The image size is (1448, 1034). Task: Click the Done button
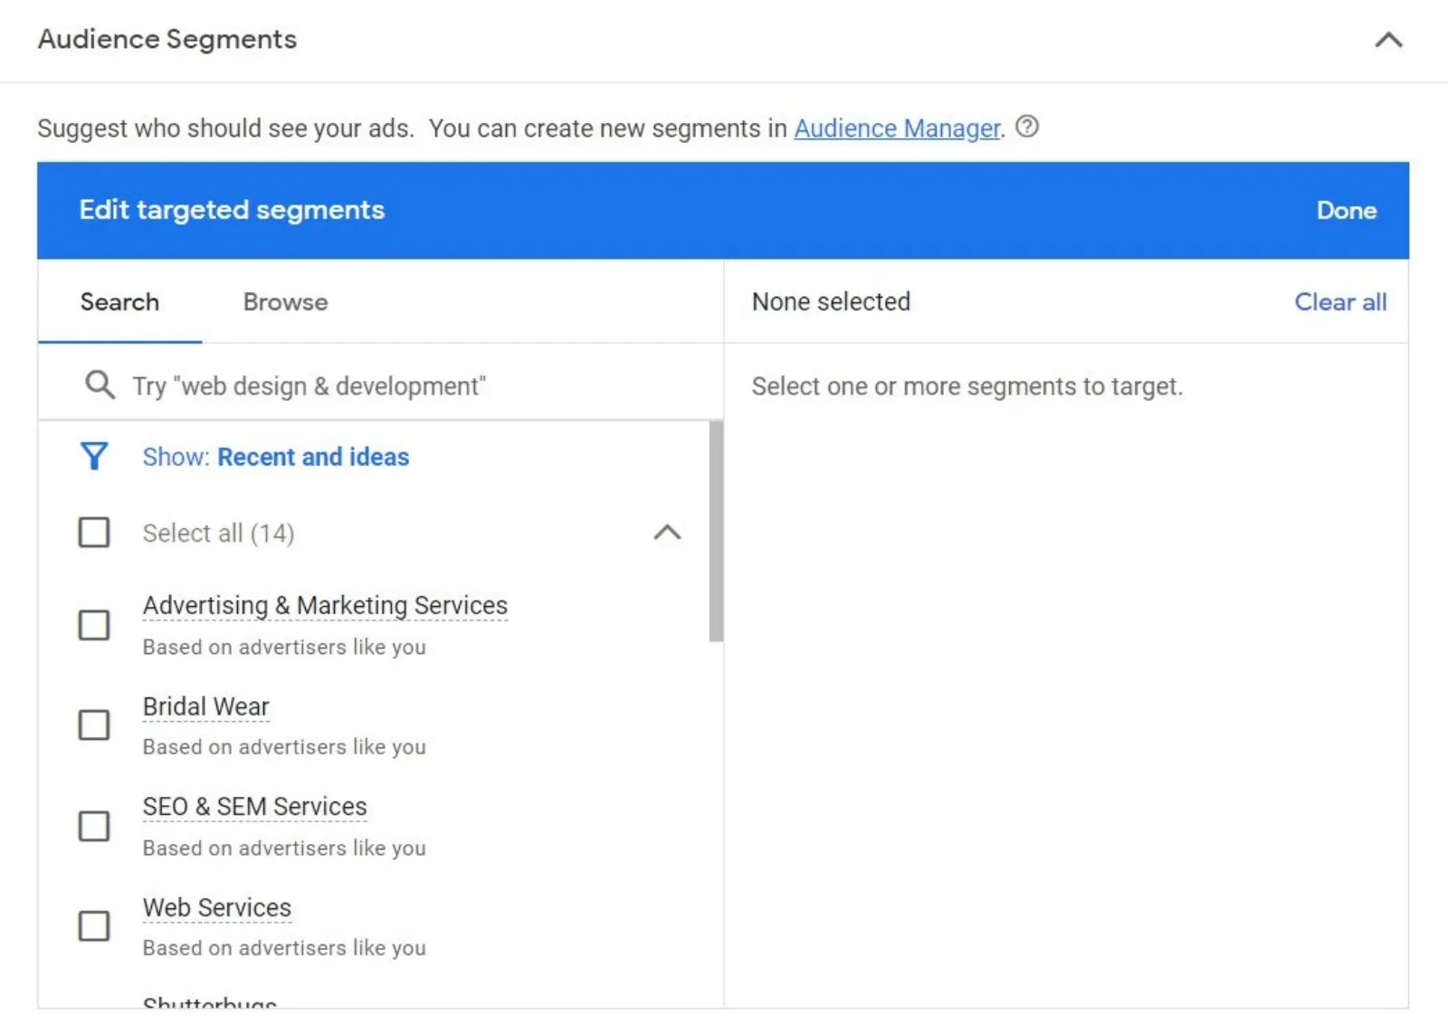coord(1347,210)
